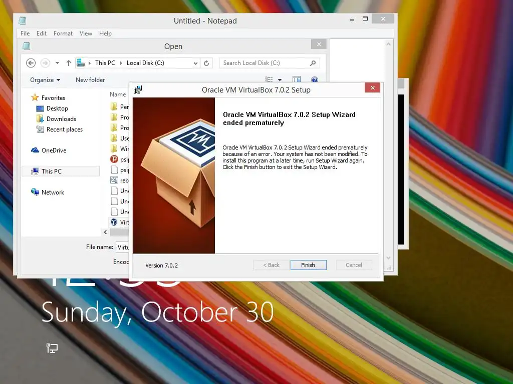Close the VirtualBox Setup dialog
The width and height of the screenshot is (513, 384).
tap(372, 87)
